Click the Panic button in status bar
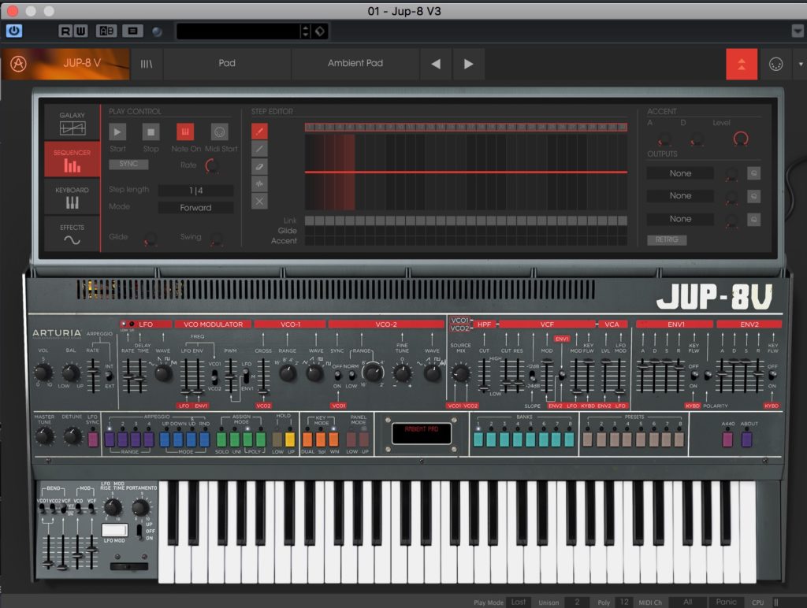 (726, 602)
